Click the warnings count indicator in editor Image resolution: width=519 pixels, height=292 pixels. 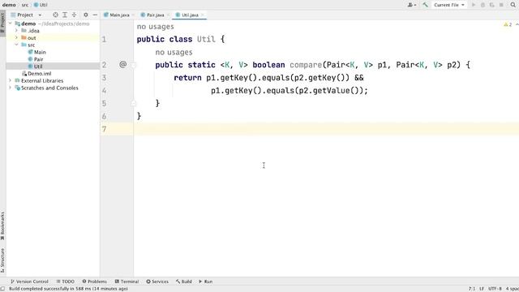click(x=508, y=25)
